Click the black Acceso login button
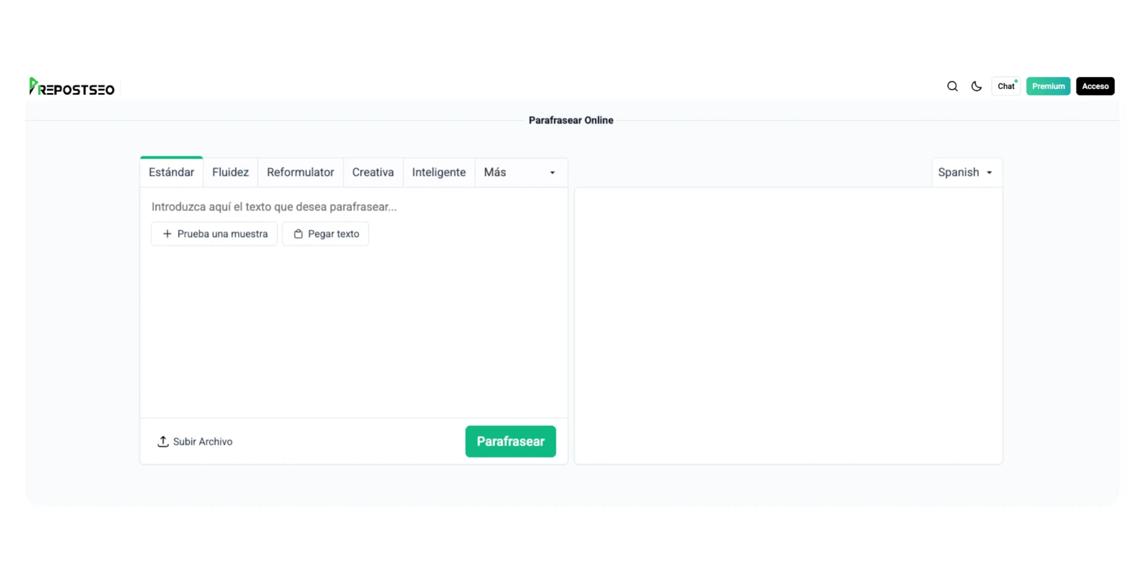This screenshot has width=1145, height=567. [1095, 86]
